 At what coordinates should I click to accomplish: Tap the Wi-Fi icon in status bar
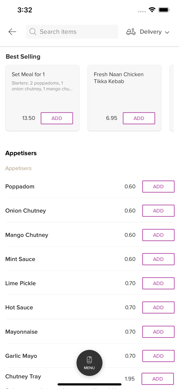point(152,10)
